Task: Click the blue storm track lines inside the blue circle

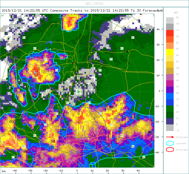Action: click(x=84, y=130)
